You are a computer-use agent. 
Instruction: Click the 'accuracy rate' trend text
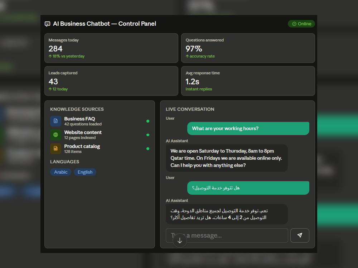click(200, 56)
